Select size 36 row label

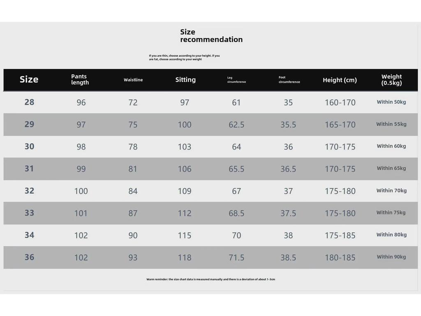point(29,257)
